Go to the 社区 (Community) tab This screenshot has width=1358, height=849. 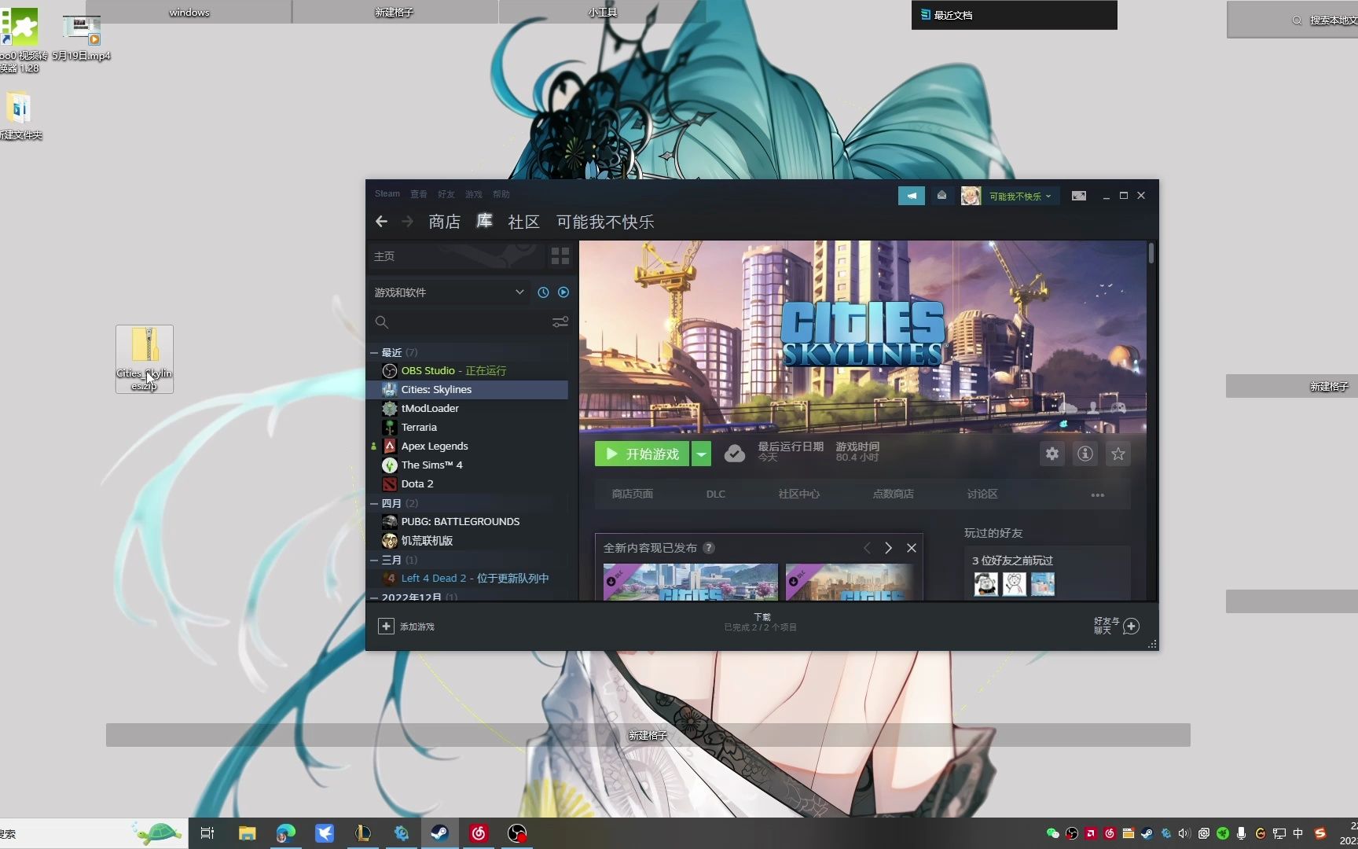(x=523, y=222)
